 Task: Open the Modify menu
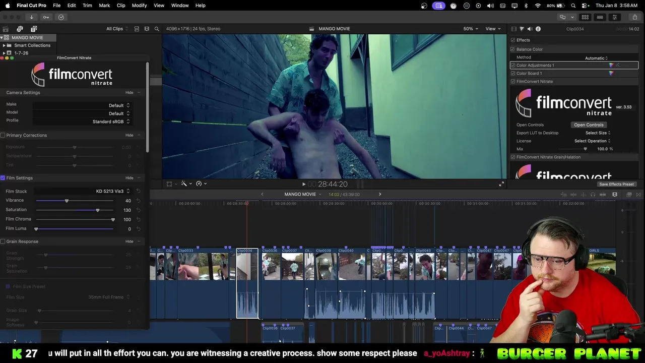139,6
